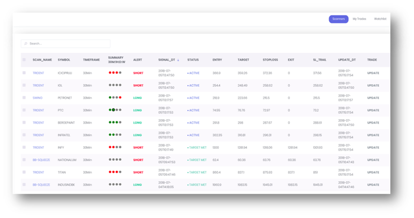Click UPDATE for PTC trade
Image resolution: width=414 pixels, height=218 pixels.
(x=373, y=110)
